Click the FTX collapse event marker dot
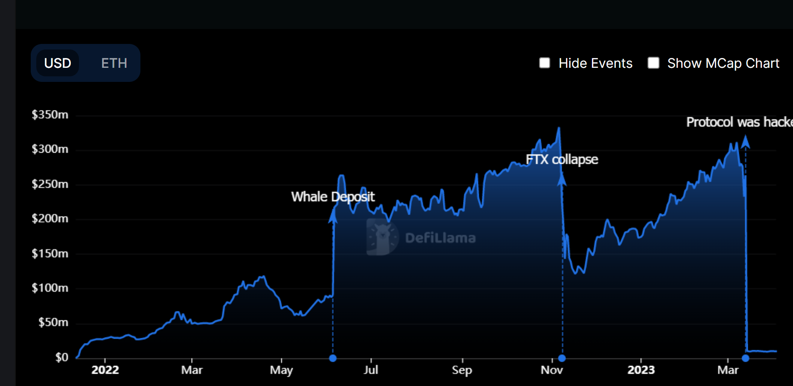Screen dimensions: 793x386 coord(562,358)
